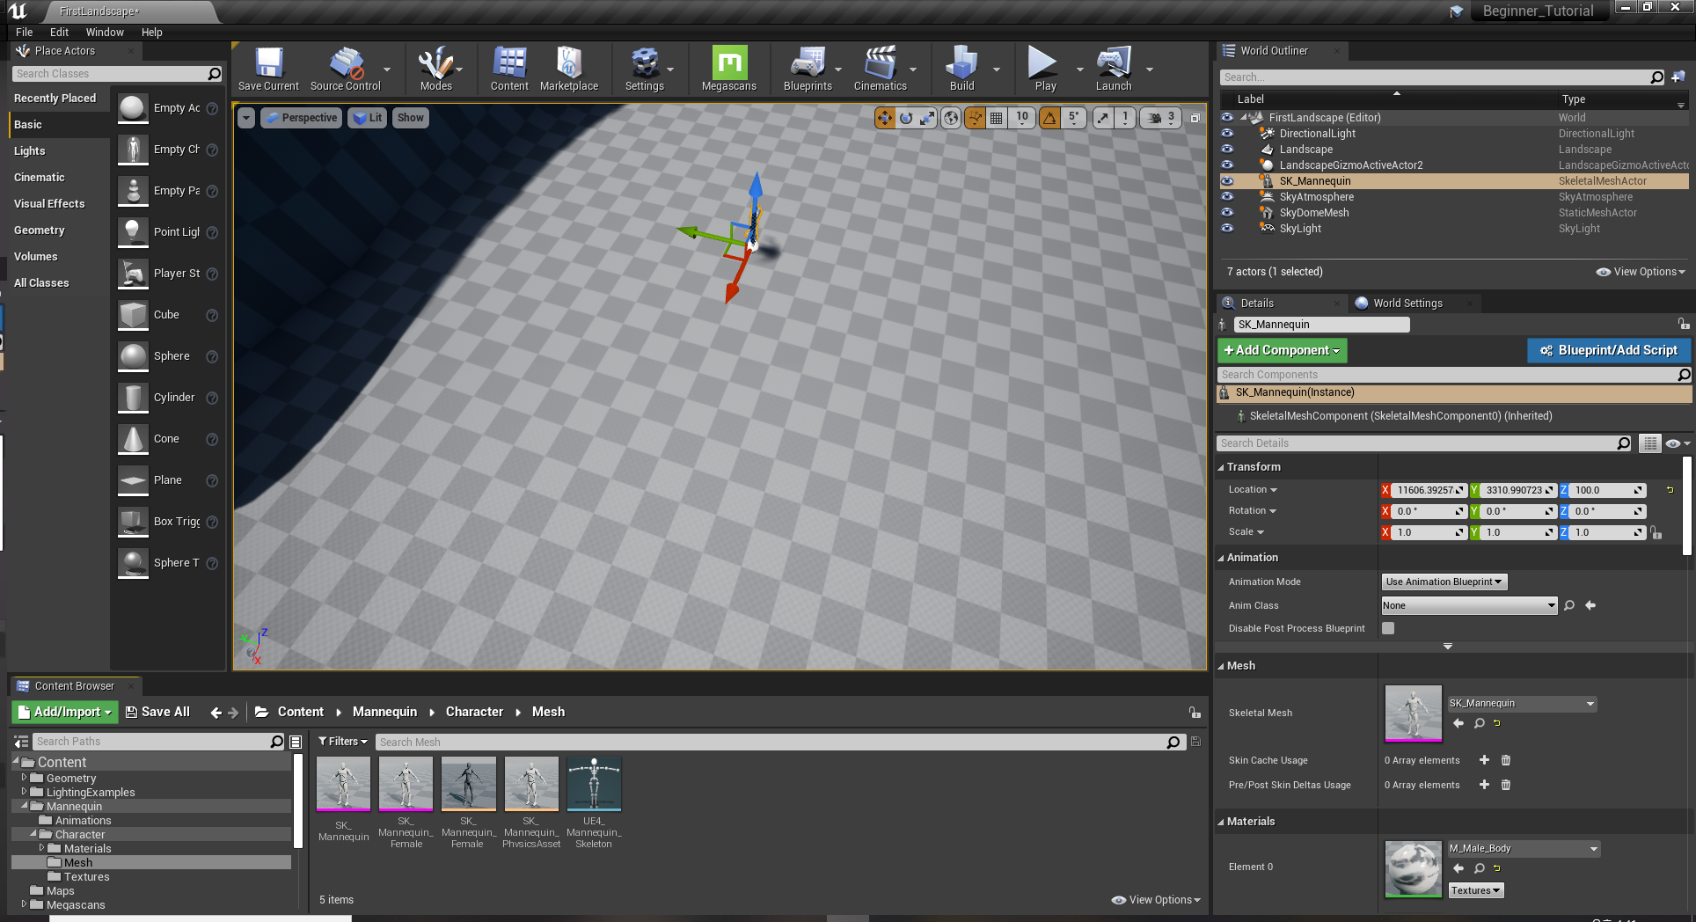Open the Animation Mode dropdown

click(x=1444, y=582)
